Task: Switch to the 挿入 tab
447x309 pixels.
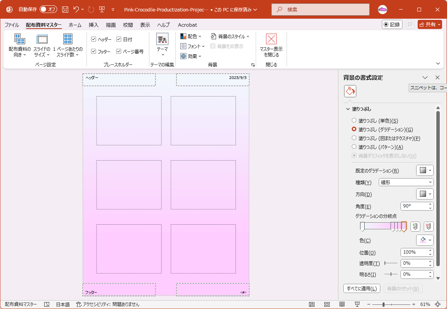Action: 93,25
